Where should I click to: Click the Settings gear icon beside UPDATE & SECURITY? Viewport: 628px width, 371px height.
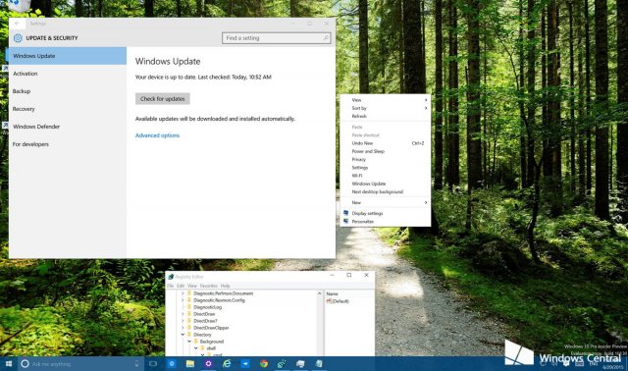[18, 38]
